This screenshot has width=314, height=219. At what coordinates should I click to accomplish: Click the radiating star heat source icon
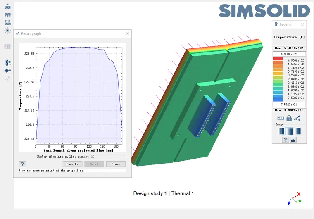[x=7, y=31]
